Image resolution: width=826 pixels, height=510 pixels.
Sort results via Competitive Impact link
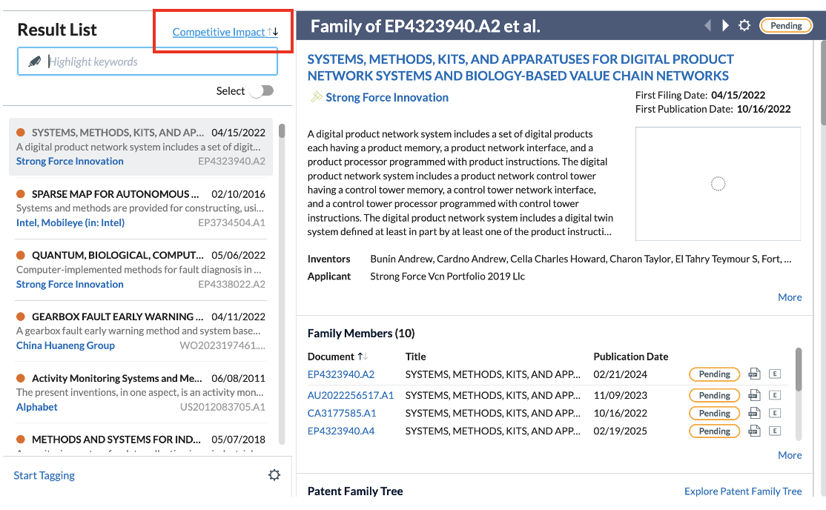click(x=219, y=32)
